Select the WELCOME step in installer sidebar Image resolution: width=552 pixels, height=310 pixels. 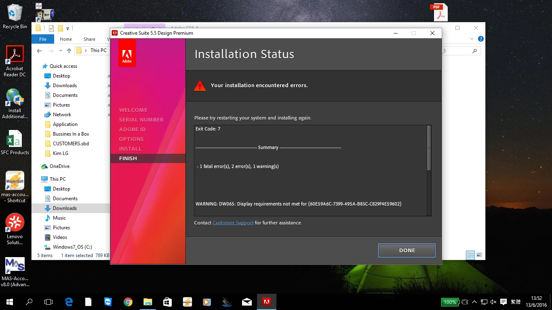click(x=133, y=110)
